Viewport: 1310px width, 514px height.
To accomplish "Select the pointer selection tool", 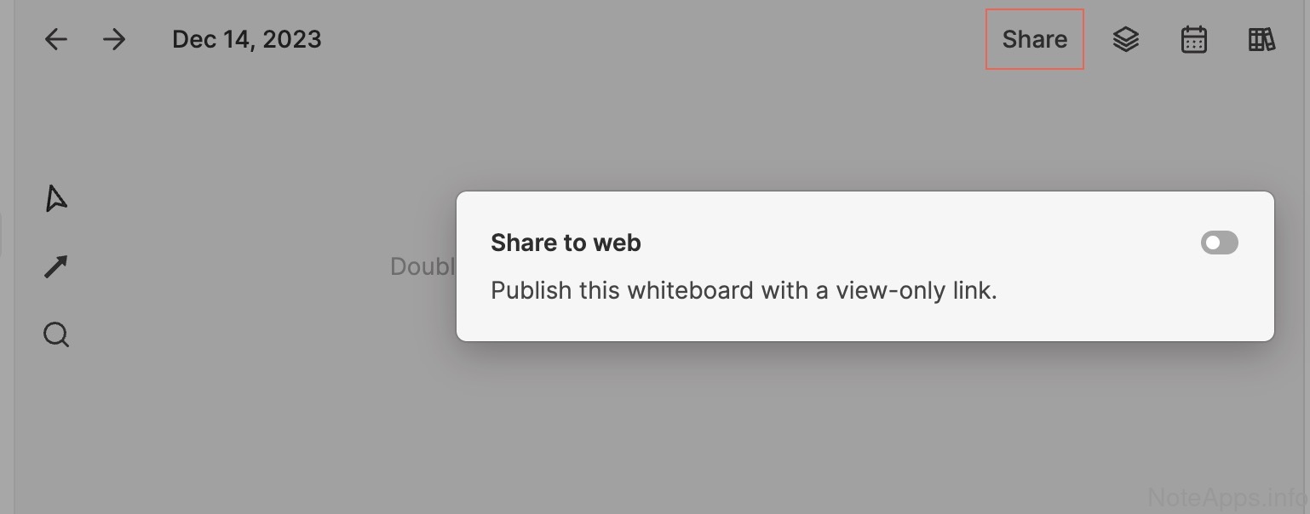I will (56, 199).
